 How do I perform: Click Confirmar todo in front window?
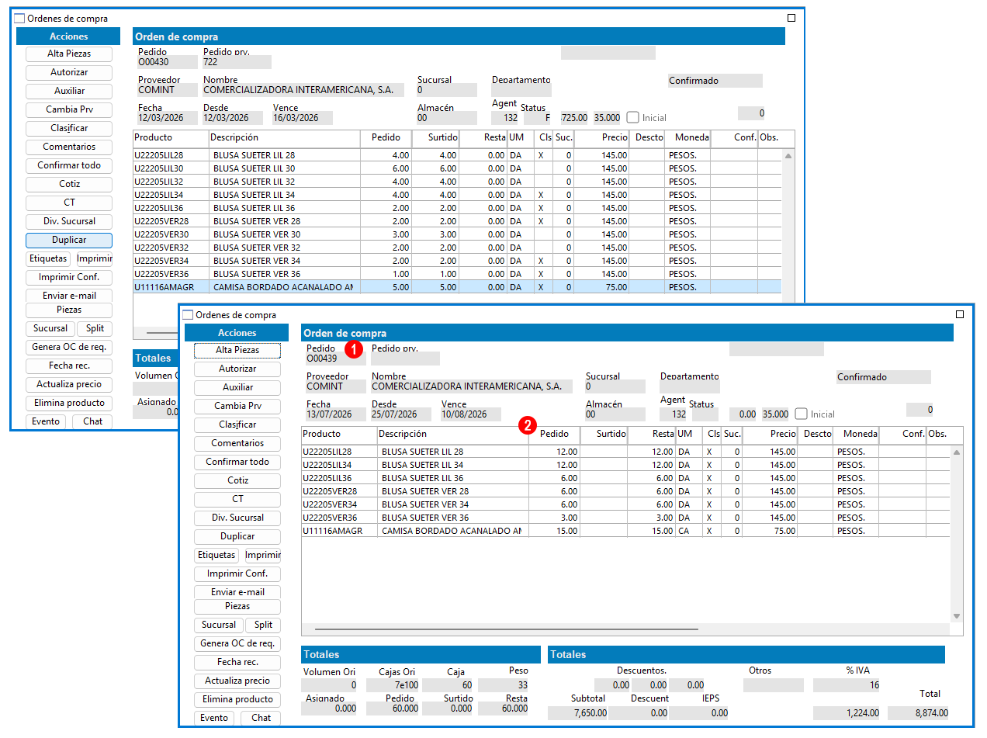tap(237, 462)
